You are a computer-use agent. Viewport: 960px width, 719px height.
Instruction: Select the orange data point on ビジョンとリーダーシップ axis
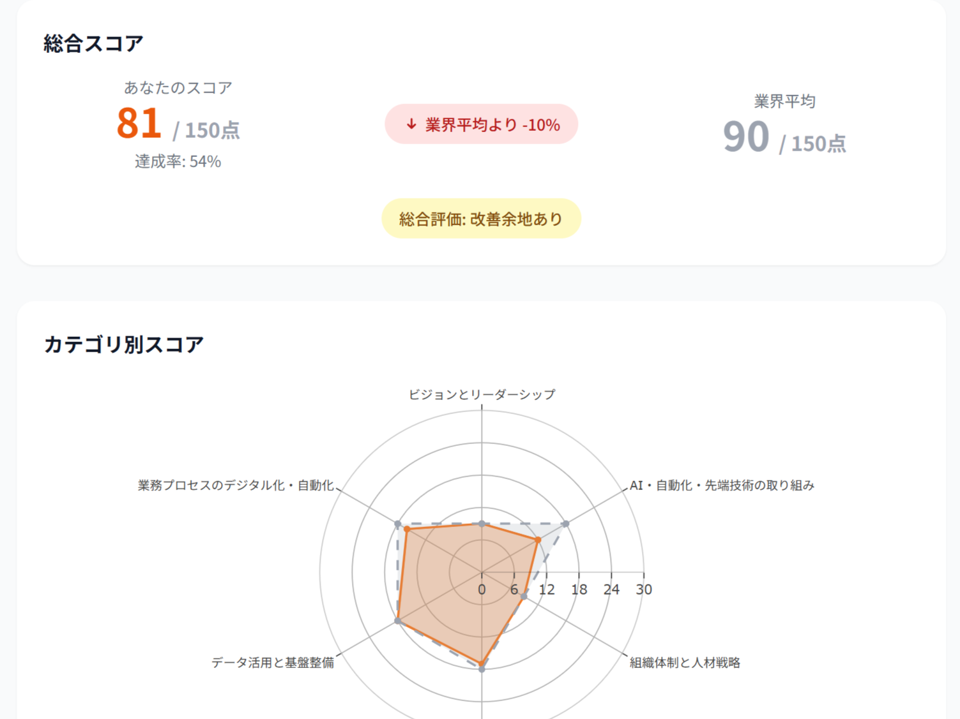tap(482, 523)
